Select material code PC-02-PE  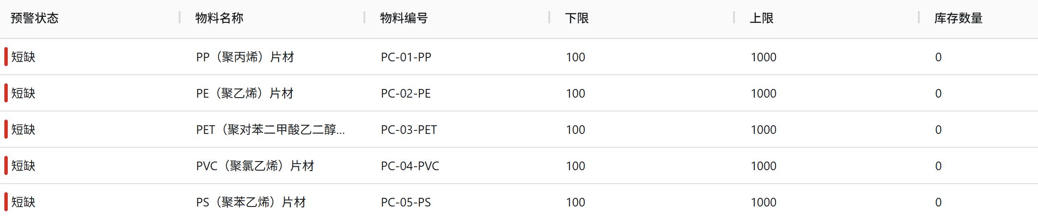click(x=405, y=93)
